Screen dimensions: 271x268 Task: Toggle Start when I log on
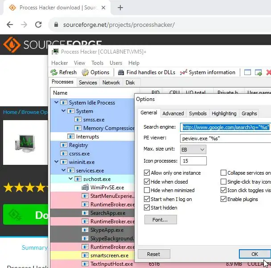tap(147, 199)
